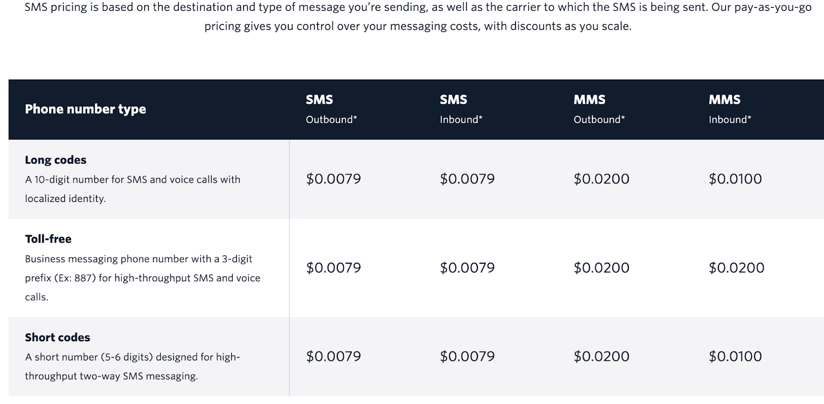The image size is (824, 404).
Task: Click the Short codes description text
Action: (132, 366)
